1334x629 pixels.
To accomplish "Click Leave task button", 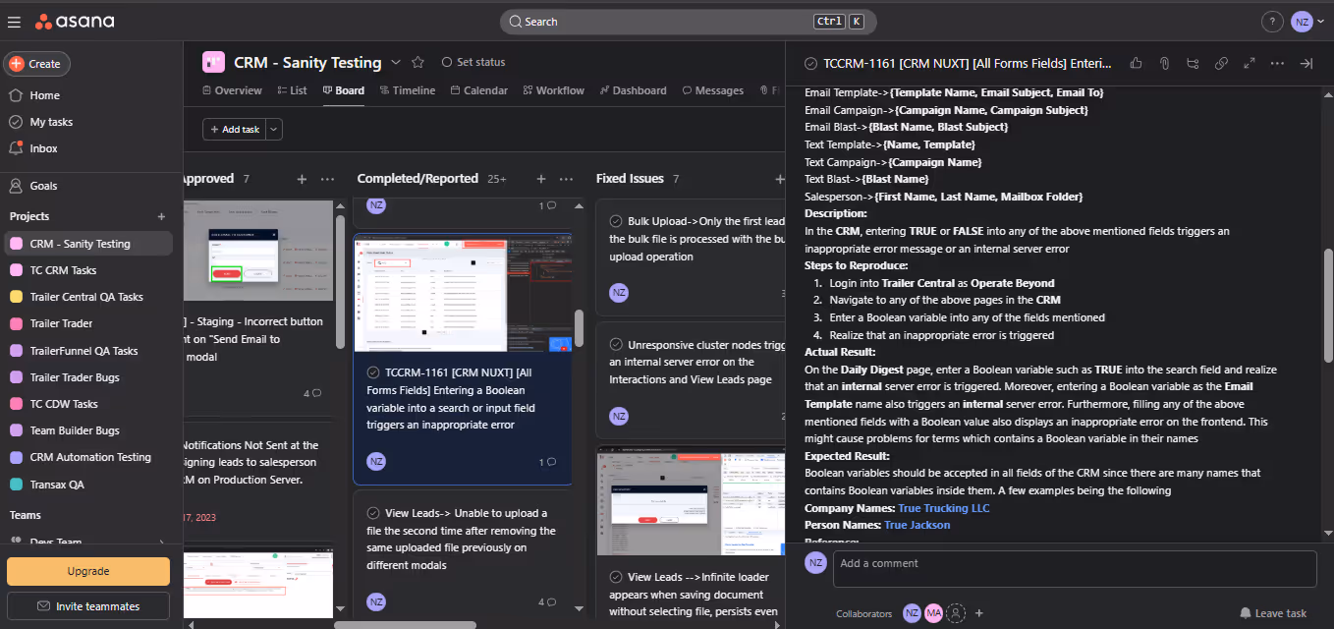I will pyautogui.click(x=1273, y=613).
